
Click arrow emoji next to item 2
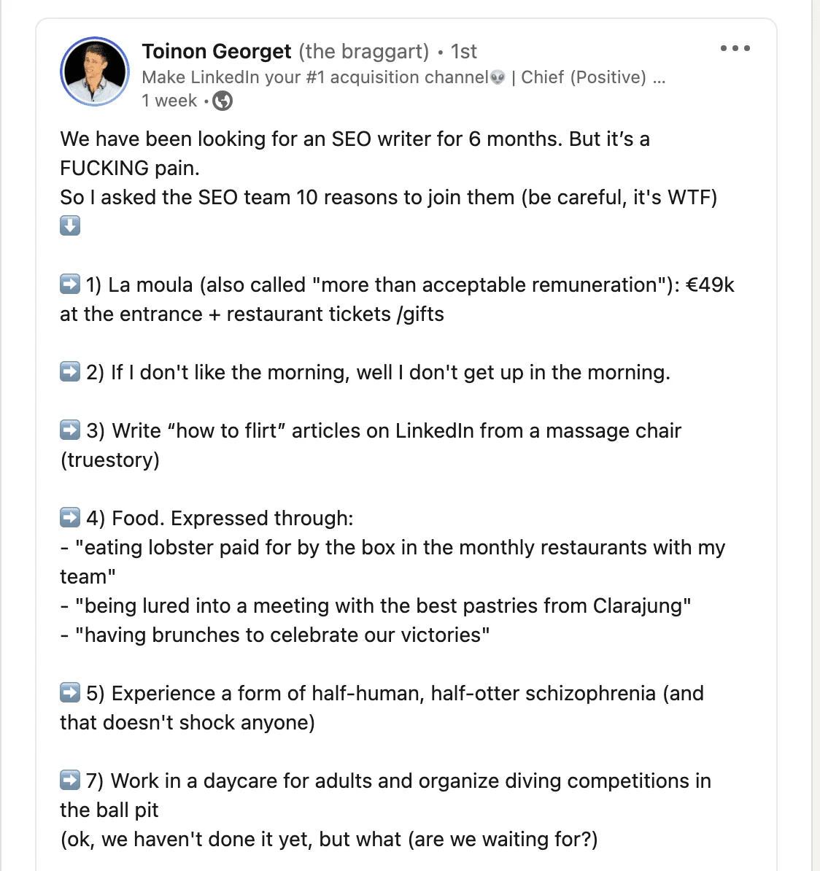70,371
